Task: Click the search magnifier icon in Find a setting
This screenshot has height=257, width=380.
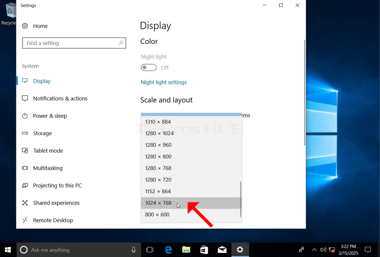Action: coord(121,43)
